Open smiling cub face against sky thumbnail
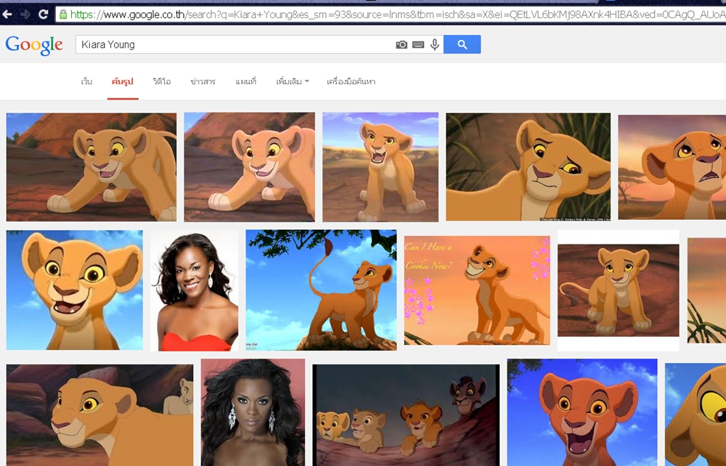Screen dimensions: 726x466 [x=75, y=290]
